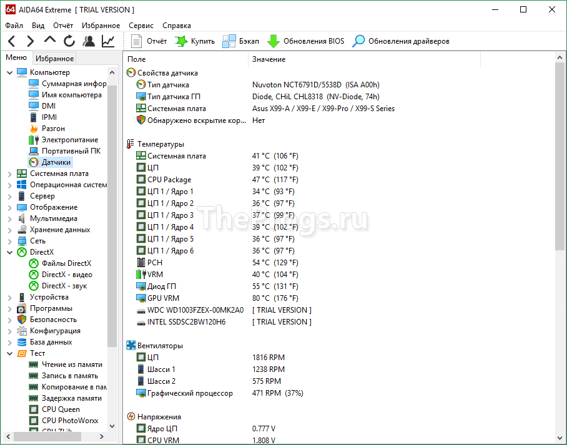Refresh the sensor data
The height and width of the screenshot is (445, 567).
click(69, 41)
